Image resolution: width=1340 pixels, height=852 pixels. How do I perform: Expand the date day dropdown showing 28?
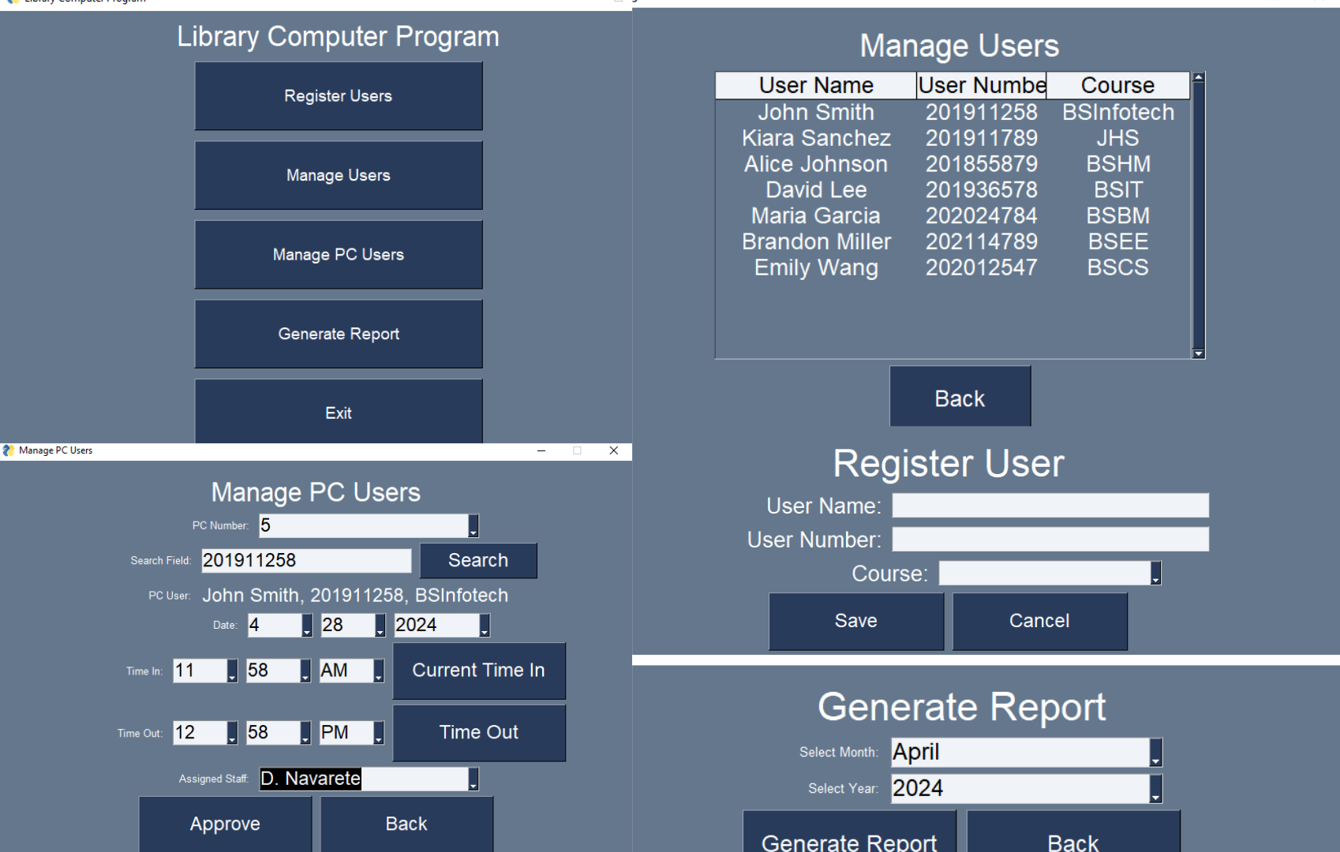(x=380, y=626)
